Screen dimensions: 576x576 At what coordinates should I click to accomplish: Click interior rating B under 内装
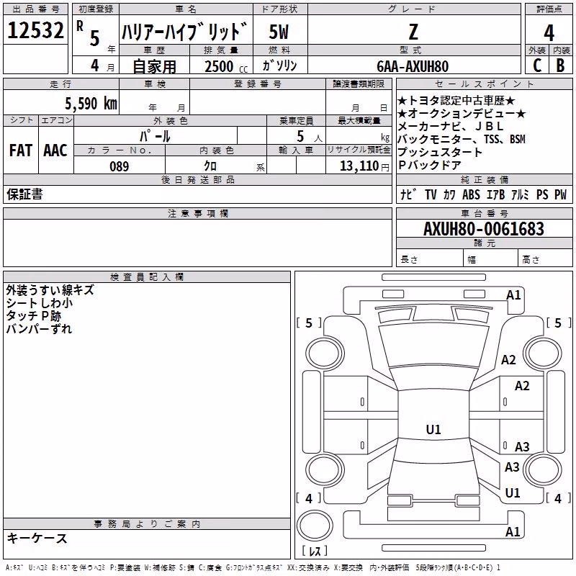click(561, 66)
